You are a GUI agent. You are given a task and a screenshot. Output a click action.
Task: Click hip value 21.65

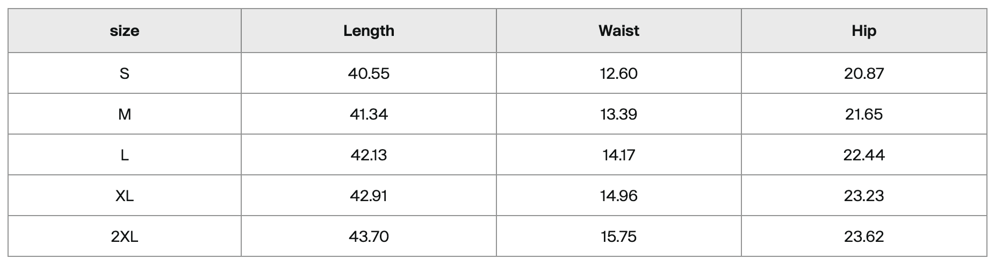(863, 114)
